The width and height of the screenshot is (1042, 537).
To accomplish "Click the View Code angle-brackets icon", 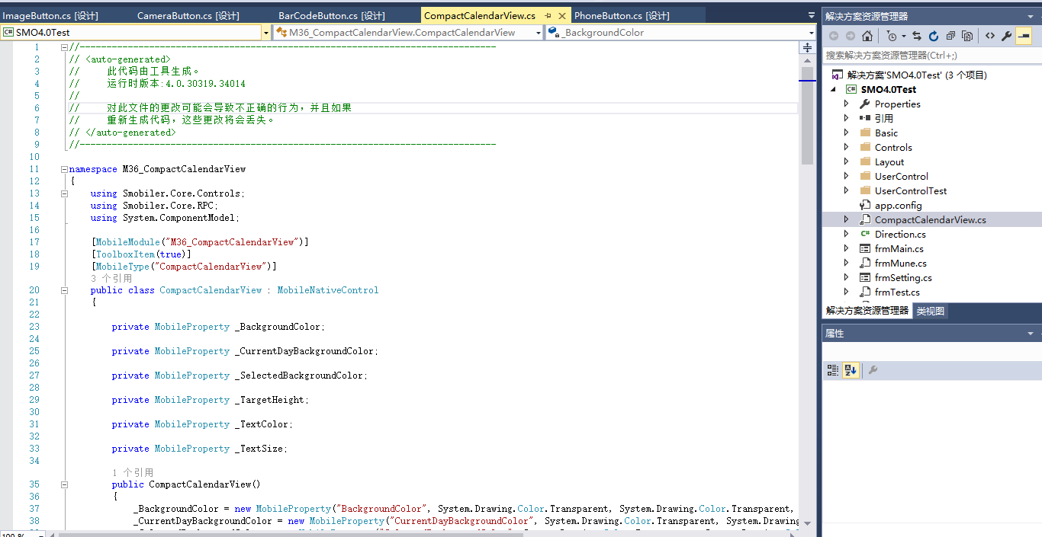I will pos(990,36).
